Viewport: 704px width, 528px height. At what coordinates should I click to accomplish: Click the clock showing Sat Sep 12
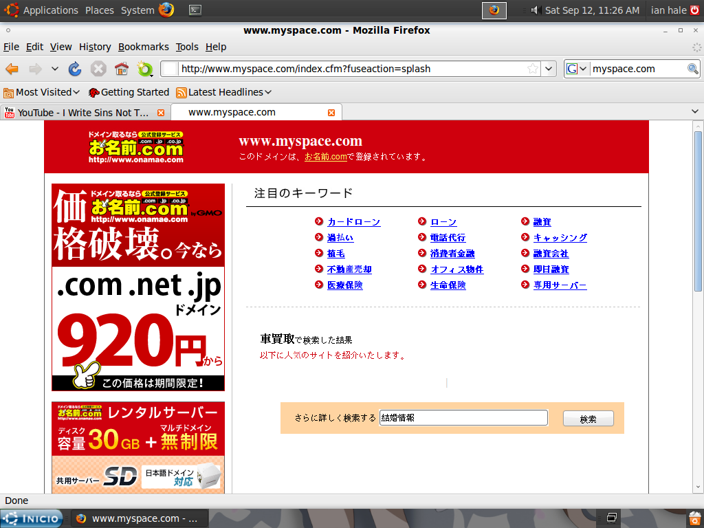point(592,10)
